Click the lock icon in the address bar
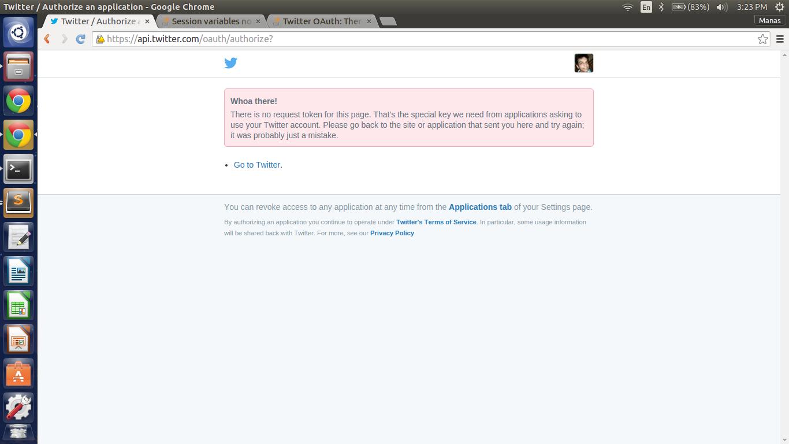The width and height of the screenshot is (789, 444). 101,39
